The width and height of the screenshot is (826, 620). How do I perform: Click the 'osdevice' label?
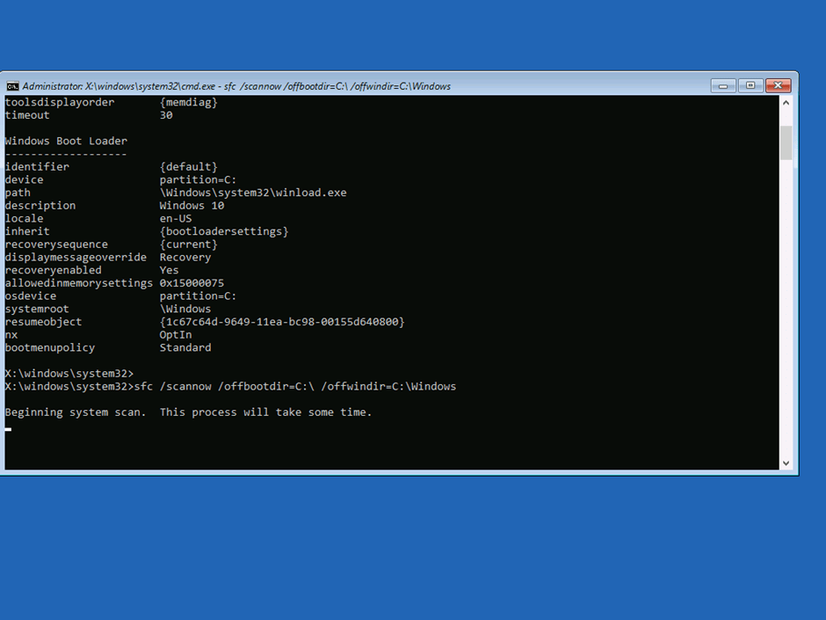pos(31,295)
